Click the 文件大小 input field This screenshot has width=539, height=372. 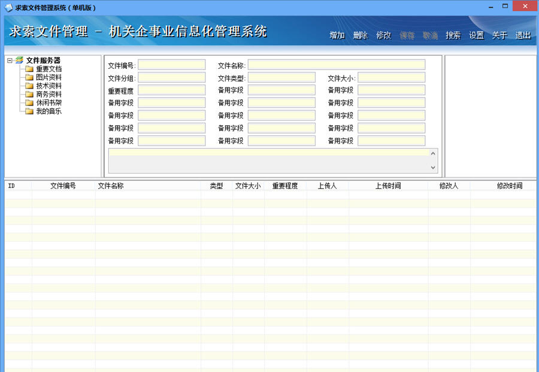392,77
